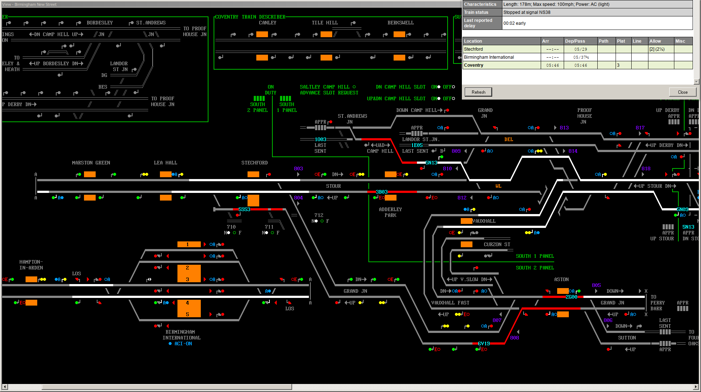Screen dimensions: 701x392
Task: Click the South 2 Panel on-duty indicator
Action: pyautogui.click(x=259, y=98)
